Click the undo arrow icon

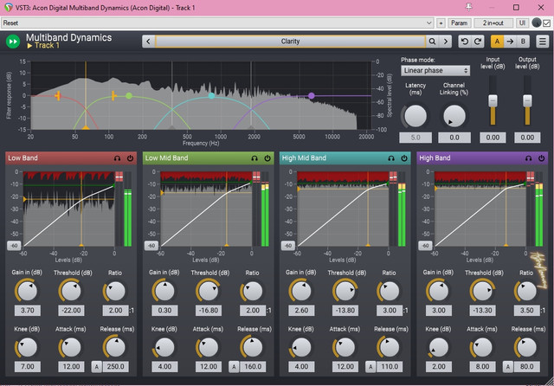tap(465, 42)
